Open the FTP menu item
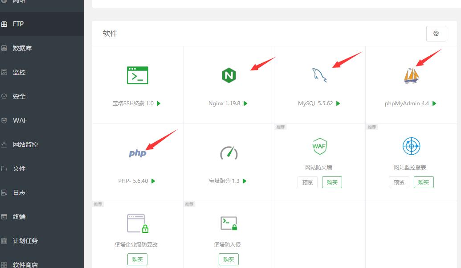 point(42,24)
